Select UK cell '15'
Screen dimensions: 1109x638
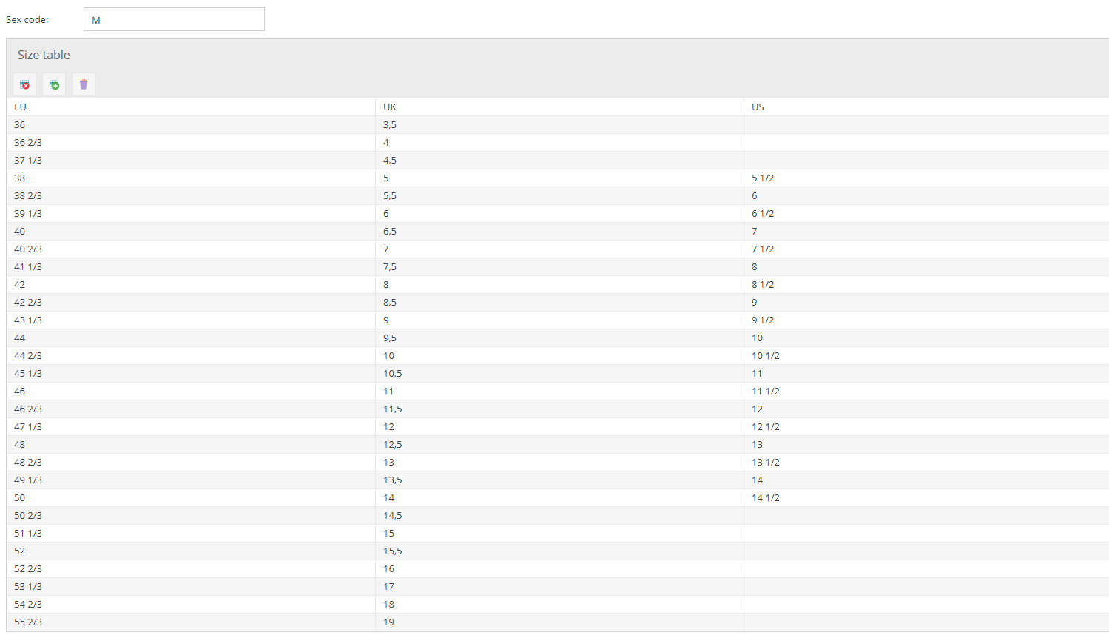[x=559, y=533]
